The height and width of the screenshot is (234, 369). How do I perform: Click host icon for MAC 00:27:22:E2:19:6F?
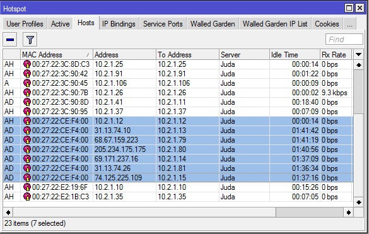27,187
